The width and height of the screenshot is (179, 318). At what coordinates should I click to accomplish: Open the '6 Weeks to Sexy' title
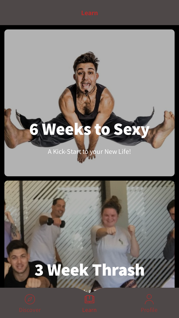point(89,129)
